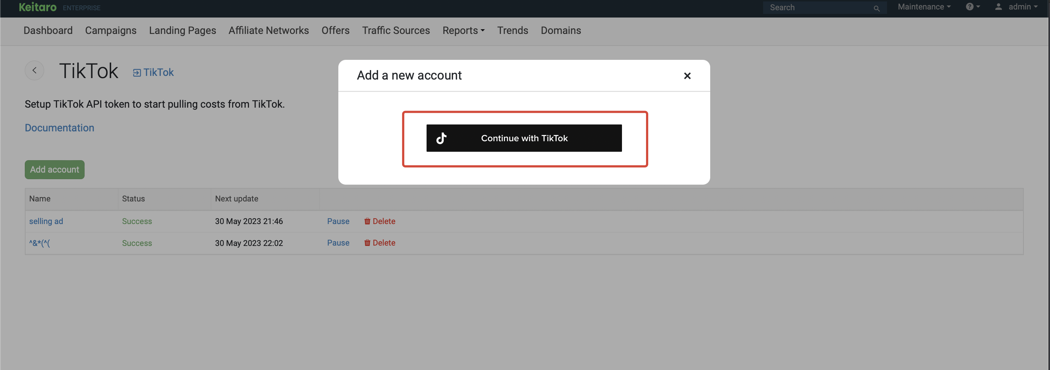Image resolution: width=1050 pixels, height=370 pixels.
Task: Delete the selling ad account
Action: point(380,221)
